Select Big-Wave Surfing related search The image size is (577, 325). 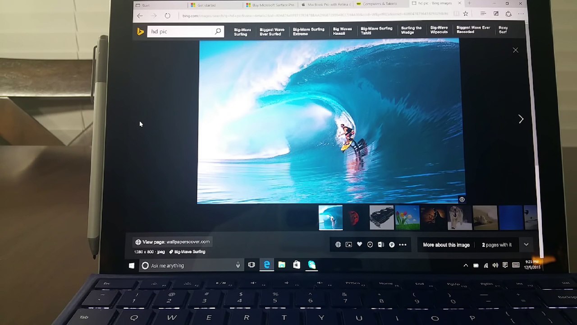pyautogui.click(x=242, y=32)
